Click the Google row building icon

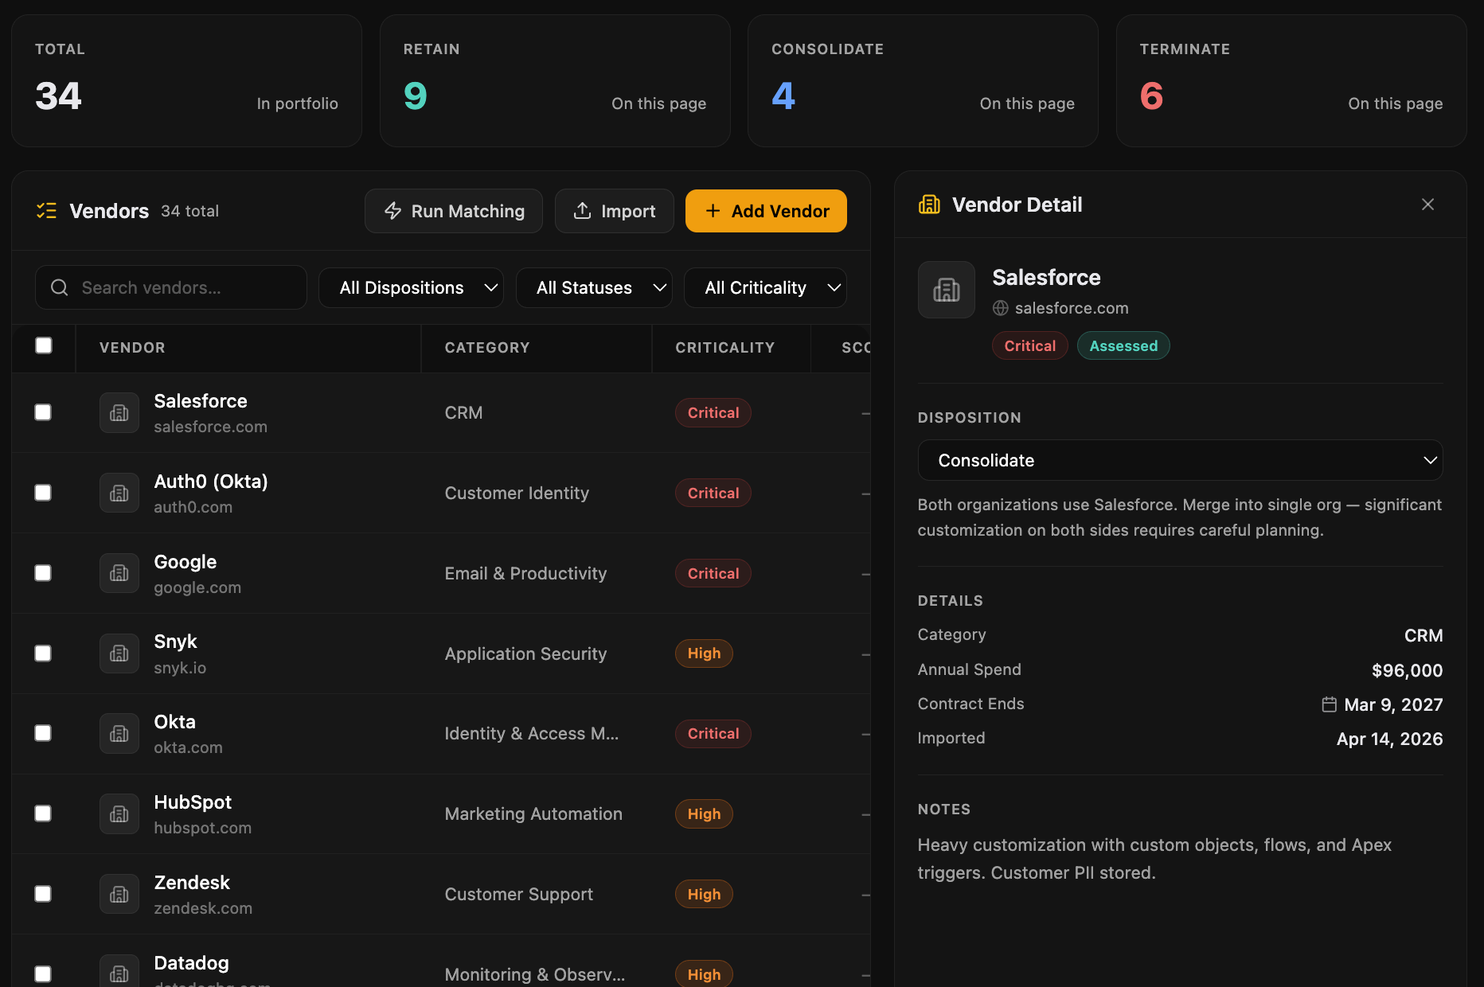coord(119,573)
